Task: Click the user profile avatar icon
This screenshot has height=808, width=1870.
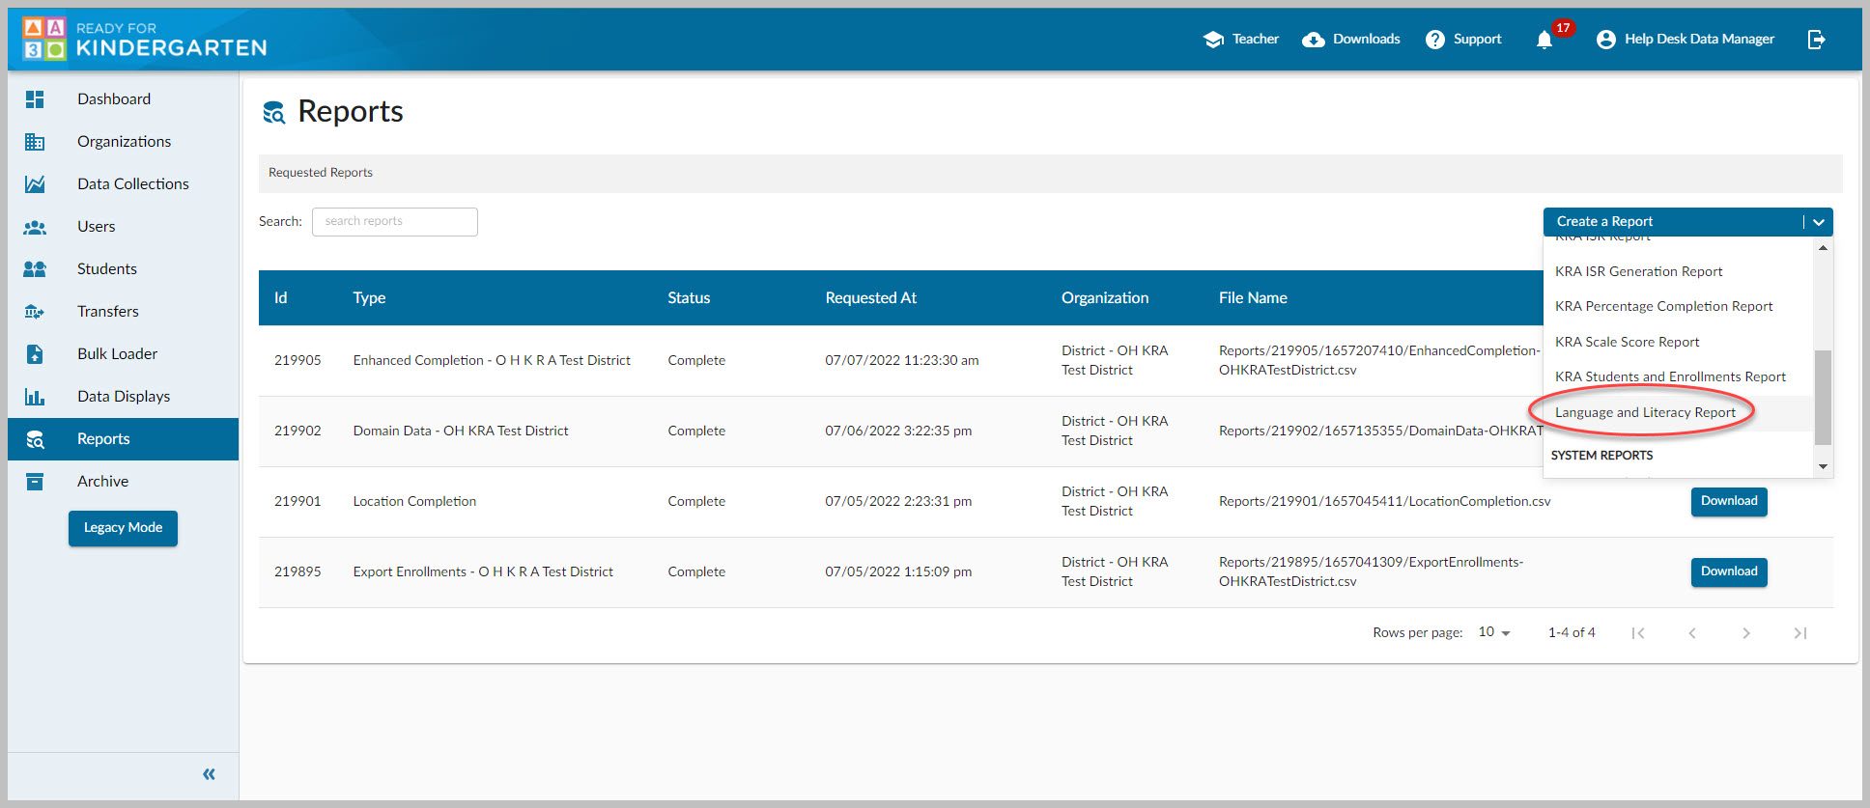Action: point(1605,39)
